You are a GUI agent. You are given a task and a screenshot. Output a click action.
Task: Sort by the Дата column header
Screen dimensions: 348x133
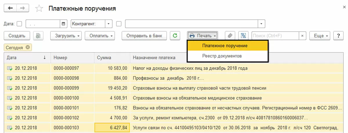27,58
